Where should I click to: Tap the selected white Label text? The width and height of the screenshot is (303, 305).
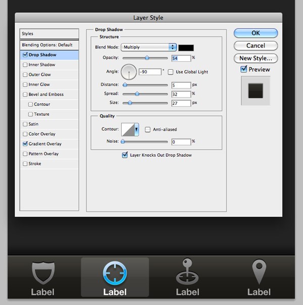[115, 292]
